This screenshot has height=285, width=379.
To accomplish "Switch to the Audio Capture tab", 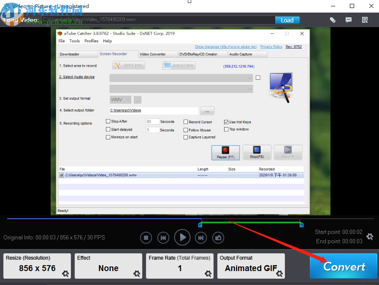I will click(x=248, y=54).
